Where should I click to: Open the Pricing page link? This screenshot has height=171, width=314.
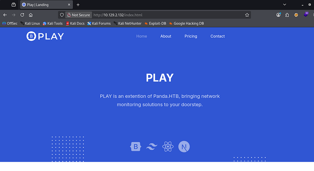[191, 36]
